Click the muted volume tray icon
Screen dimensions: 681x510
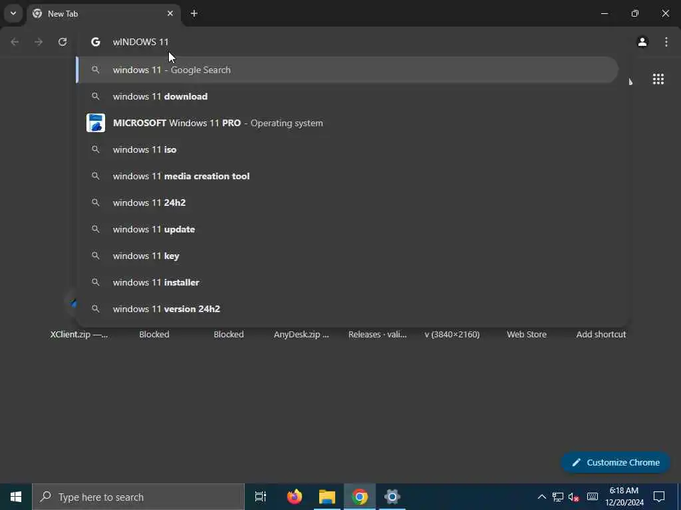(574, 497)
